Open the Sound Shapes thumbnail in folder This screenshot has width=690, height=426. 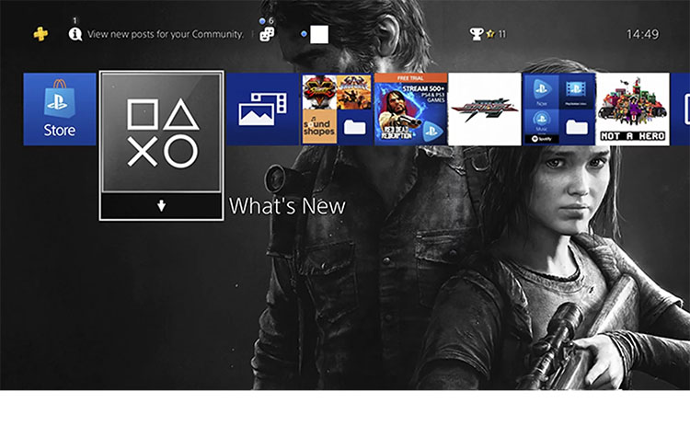[319, 127]
